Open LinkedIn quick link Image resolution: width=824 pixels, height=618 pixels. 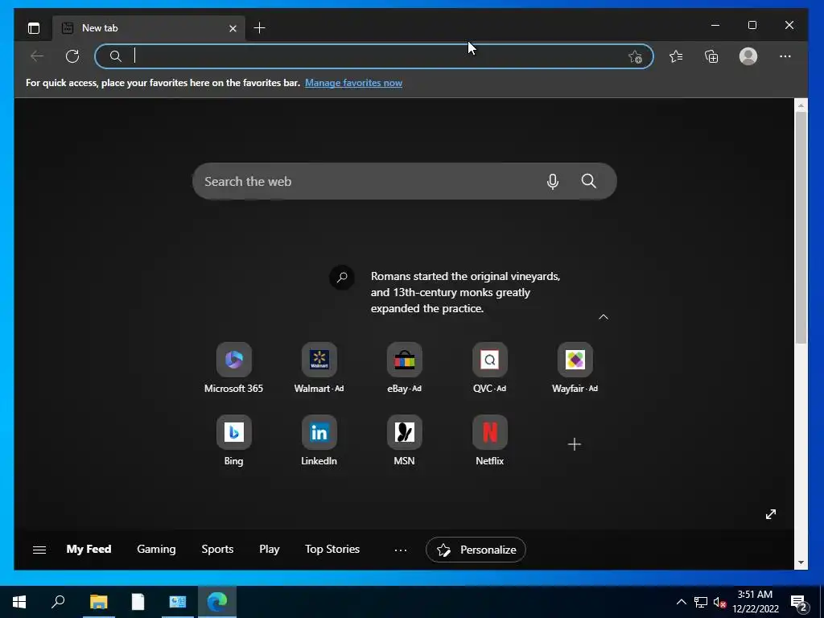[x=319, y=440]
